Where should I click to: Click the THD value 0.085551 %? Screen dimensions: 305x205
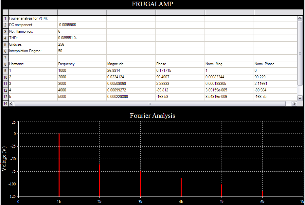click(x=82, y=38)
